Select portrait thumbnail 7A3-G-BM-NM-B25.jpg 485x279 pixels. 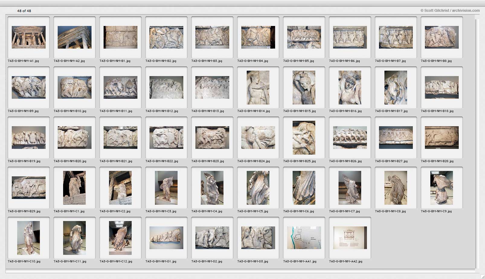click(304, 138)
